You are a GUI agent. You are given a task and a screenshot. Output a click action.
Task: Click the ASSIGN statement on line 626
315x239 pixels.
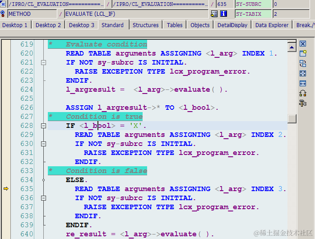pyautogui.click(x=142, y=108)
